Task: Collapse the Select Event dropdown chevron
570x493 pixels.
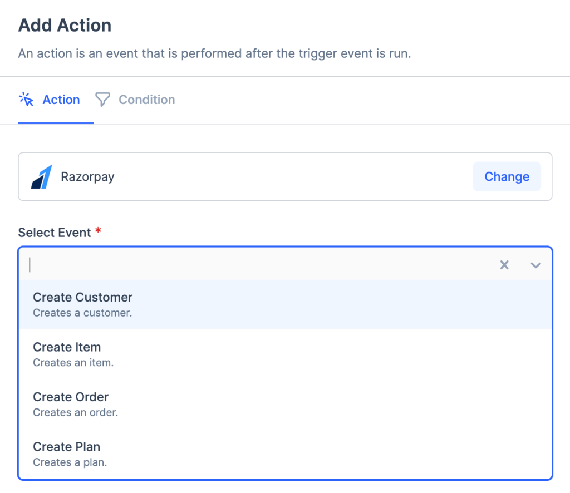Action: point(535,265)
